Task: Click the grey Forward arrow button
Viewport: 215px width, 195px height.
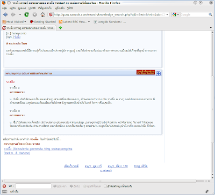Action: coord(13,14)
